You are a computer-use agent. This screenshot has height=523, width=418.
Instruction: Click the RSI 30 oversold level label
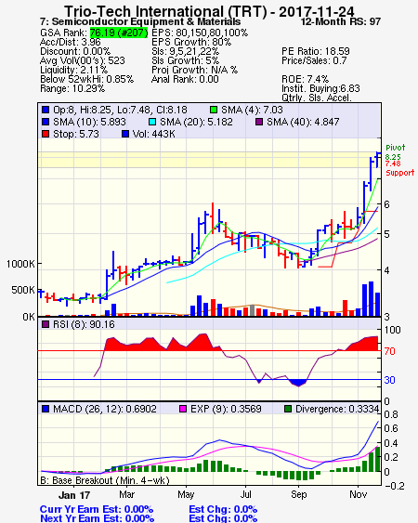[389, 380]
